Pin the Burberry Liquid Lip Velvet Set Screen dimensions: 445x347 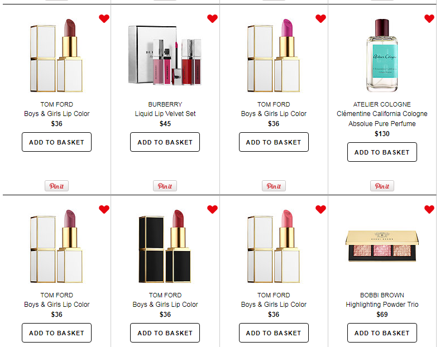(165, 186)
